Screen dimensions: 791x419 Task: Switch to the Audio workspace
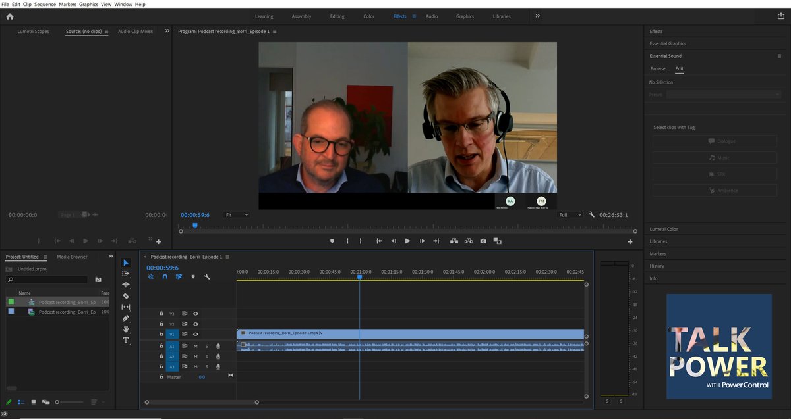tap(432, 16)
